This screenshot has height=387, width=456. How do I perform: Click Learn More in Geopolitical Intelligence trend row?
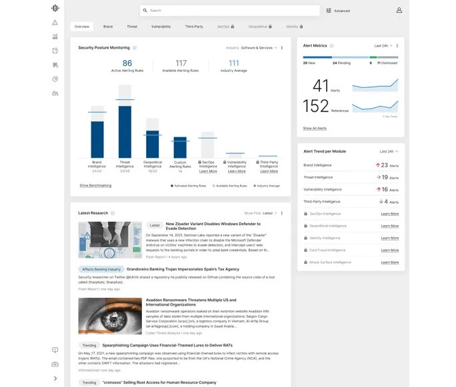point(390,226)
